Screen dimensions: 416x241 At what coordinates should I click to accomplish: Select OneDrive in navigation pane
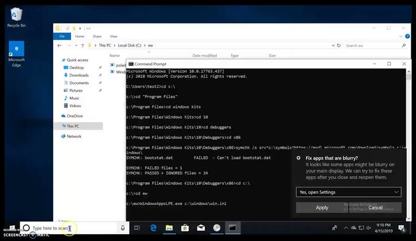tap(75, 116)
